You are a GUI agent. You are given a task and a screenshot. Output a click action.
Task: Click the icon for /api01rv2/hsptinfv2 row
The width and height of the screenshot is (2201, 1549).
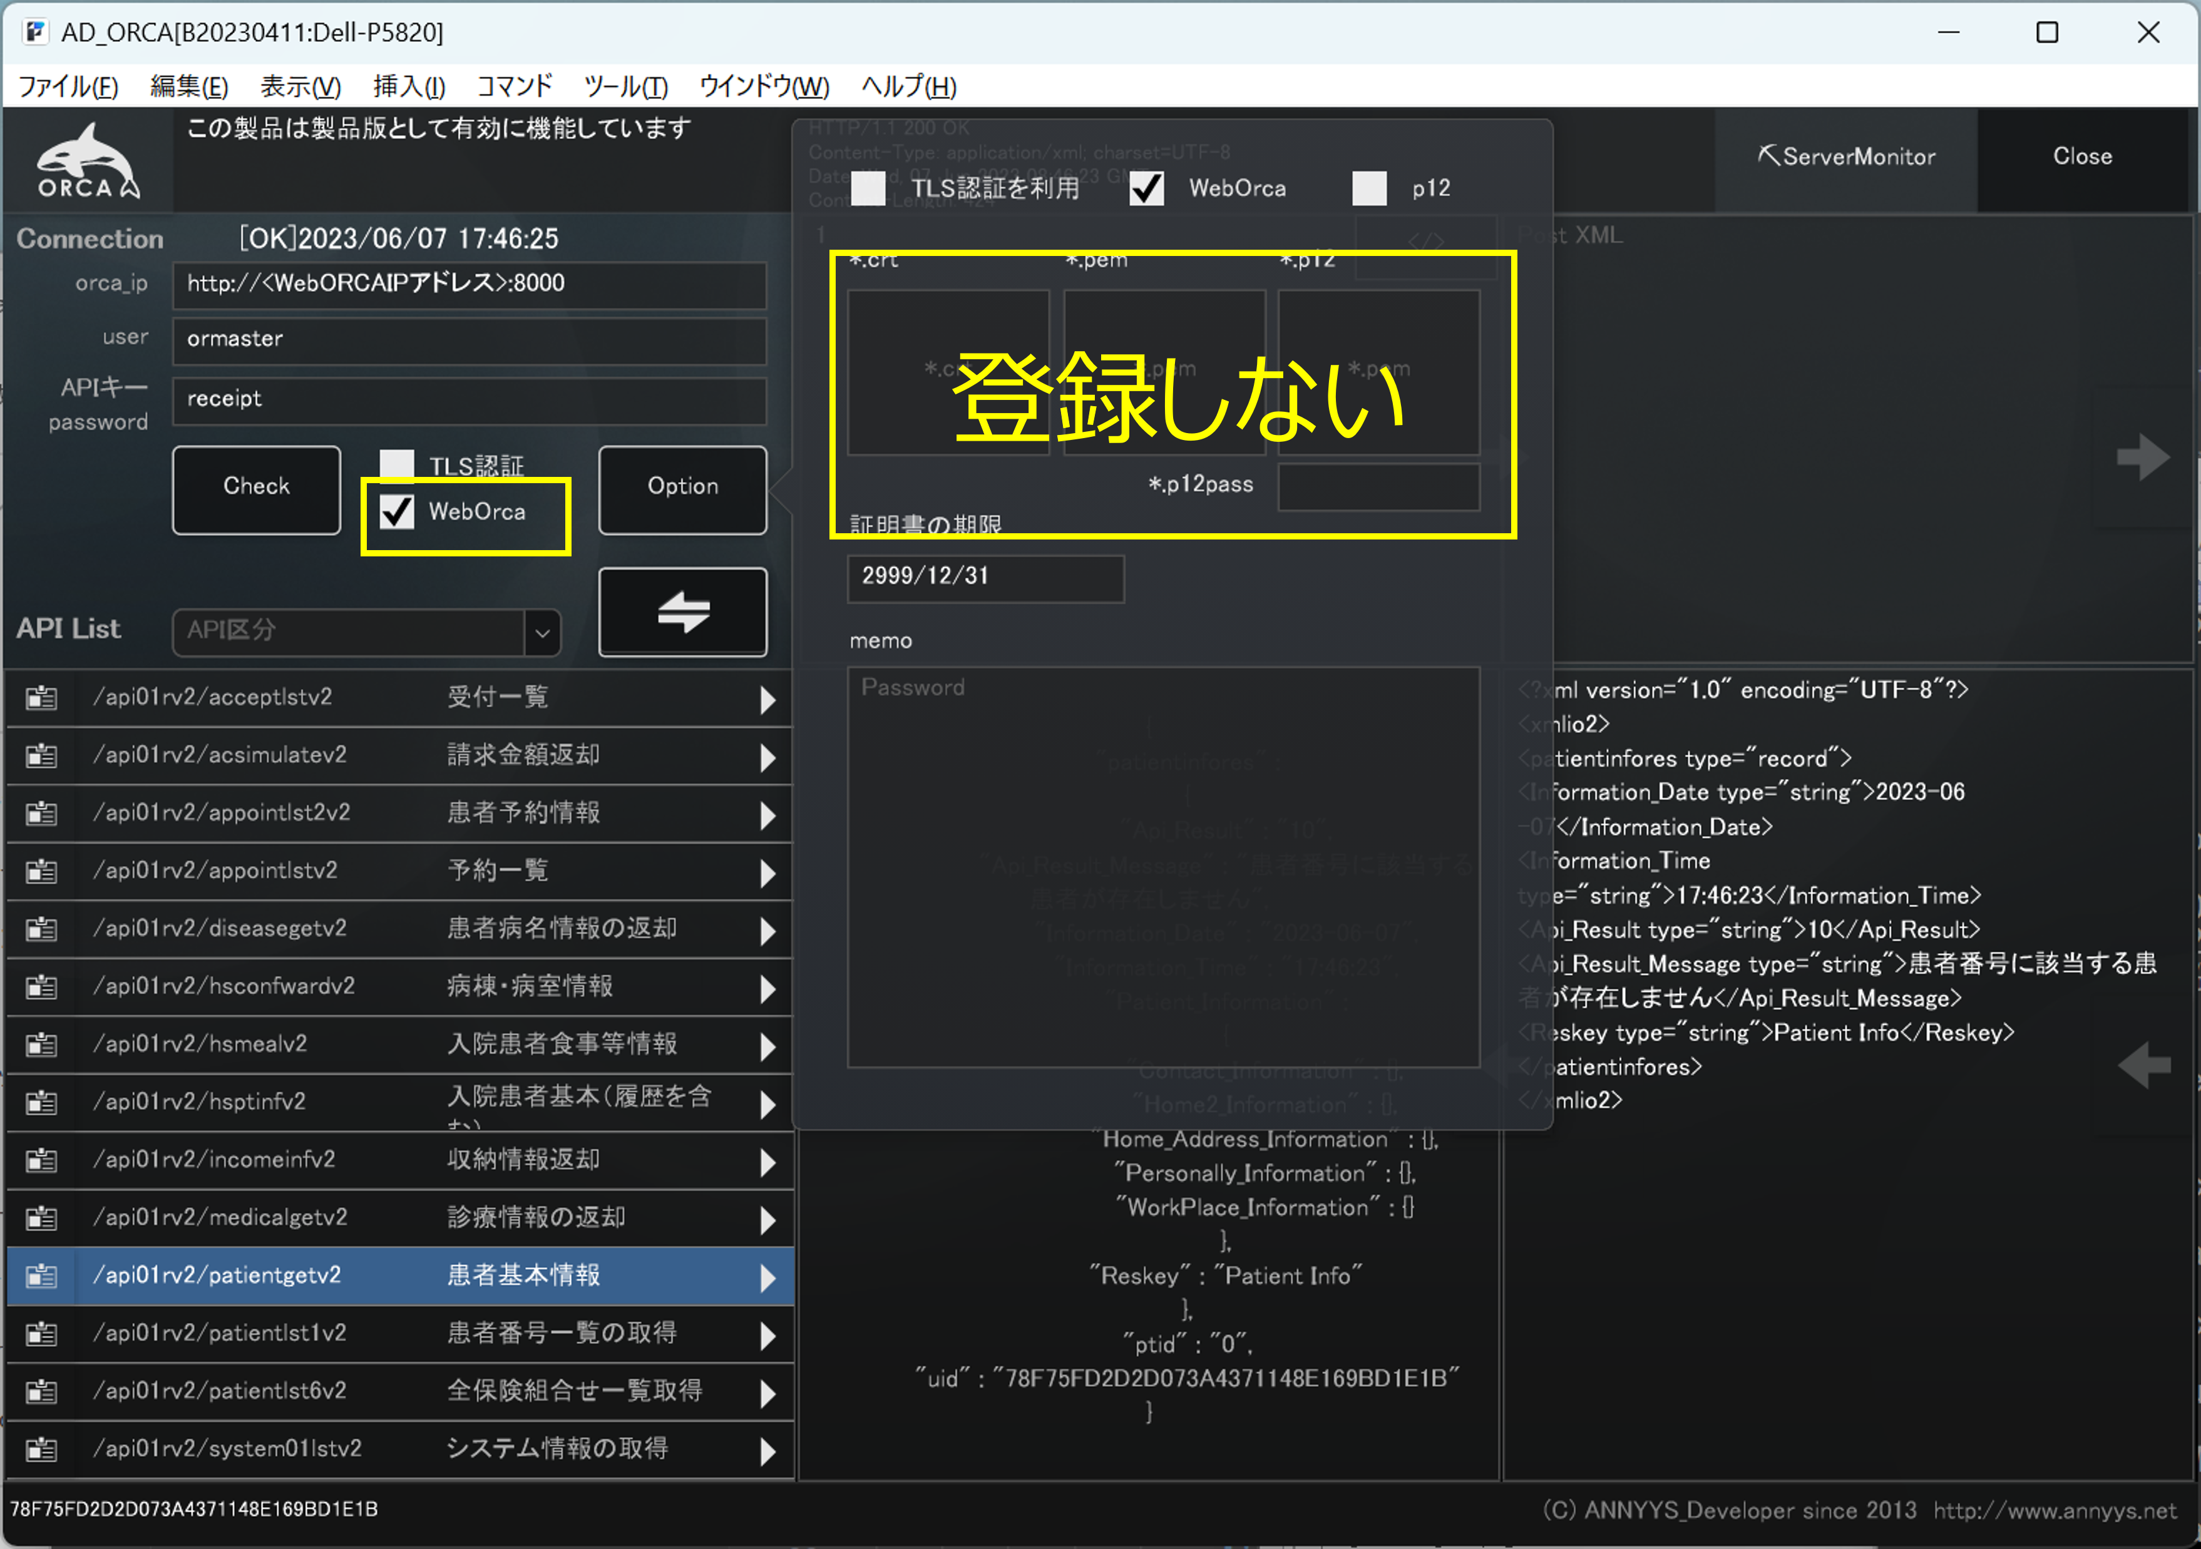pyautogui.click(x=41, y=1102)
